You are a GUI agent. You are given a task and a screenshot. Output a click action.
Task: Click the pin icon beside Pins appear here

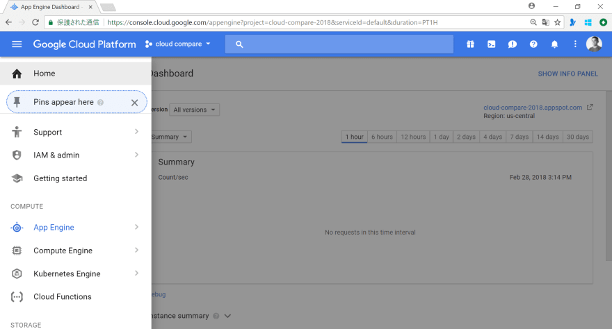[17, 102]
